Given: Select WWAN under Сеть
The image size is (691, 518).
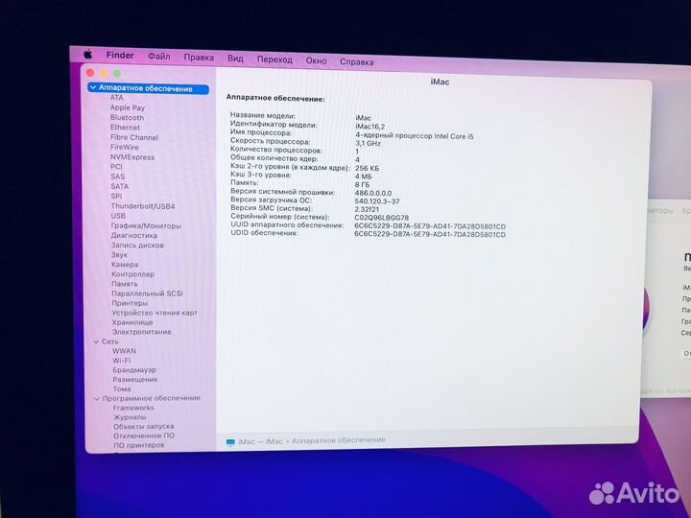Looking at the screenshot, I should tap(124, 351).
